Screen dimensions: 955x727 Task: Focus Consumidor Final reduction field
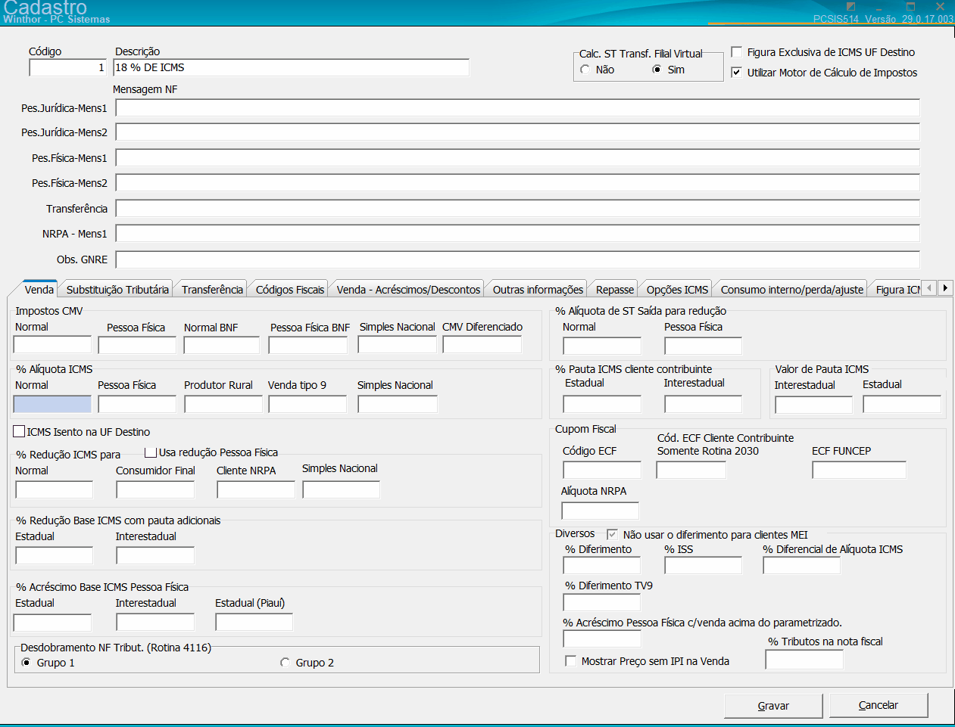click(x=155, y=489)
